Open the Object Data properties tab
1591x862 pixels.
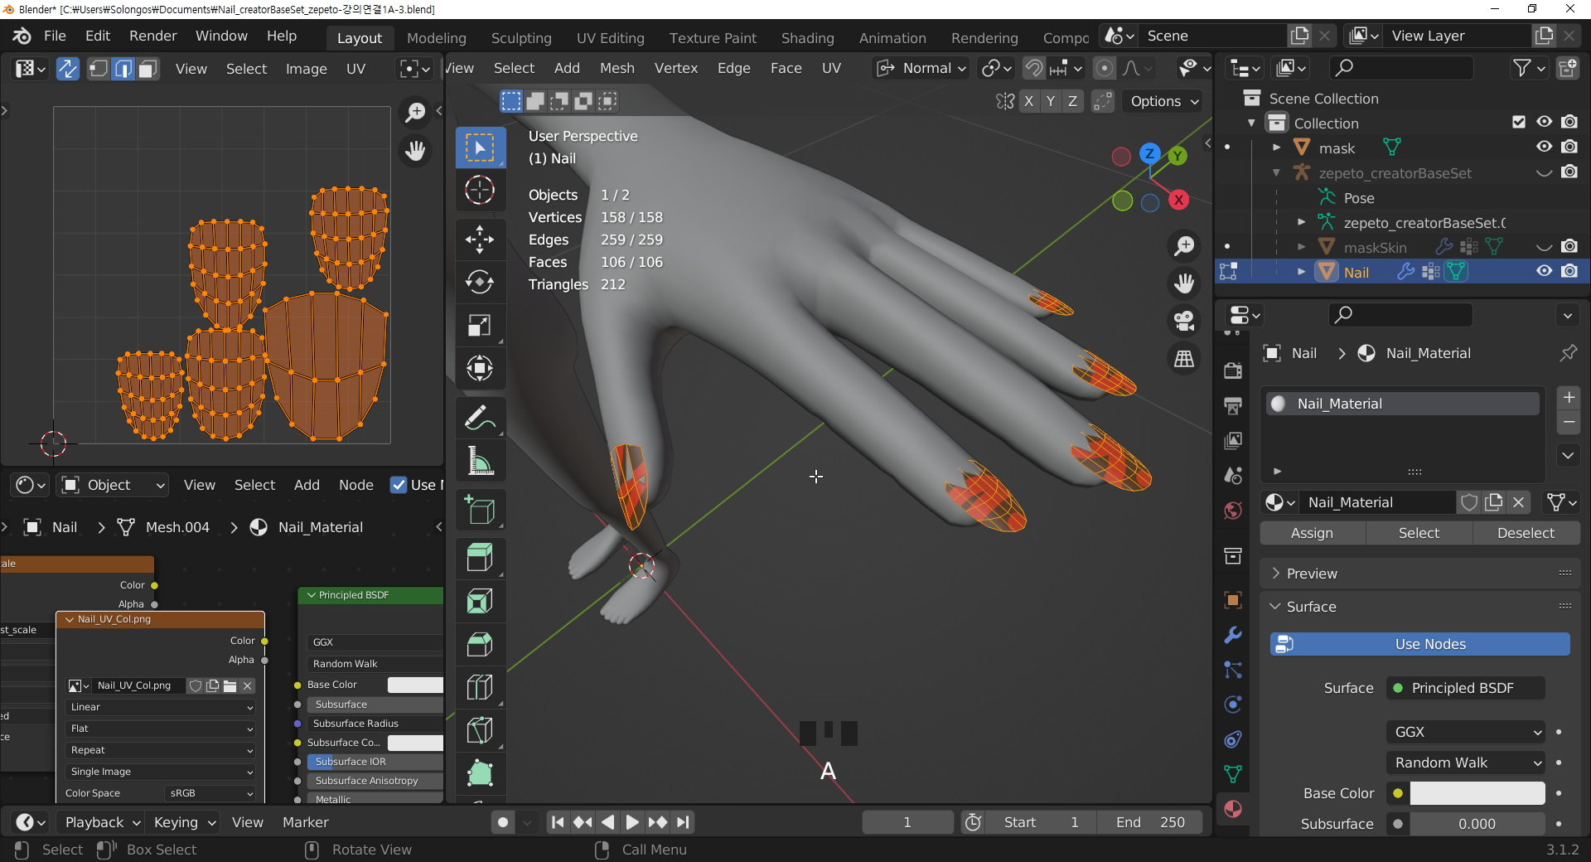click(1233, 773)
